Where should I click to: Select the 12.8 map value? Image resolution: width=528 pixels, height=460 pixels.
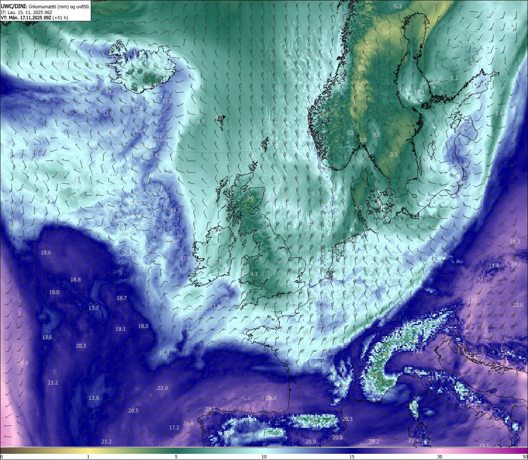(138, 108)
